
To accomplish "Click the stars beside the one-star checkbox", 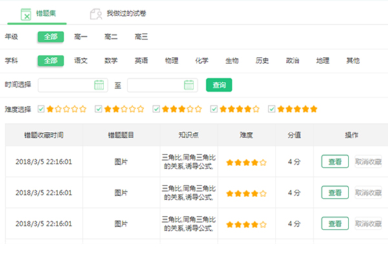I will 67,109.
